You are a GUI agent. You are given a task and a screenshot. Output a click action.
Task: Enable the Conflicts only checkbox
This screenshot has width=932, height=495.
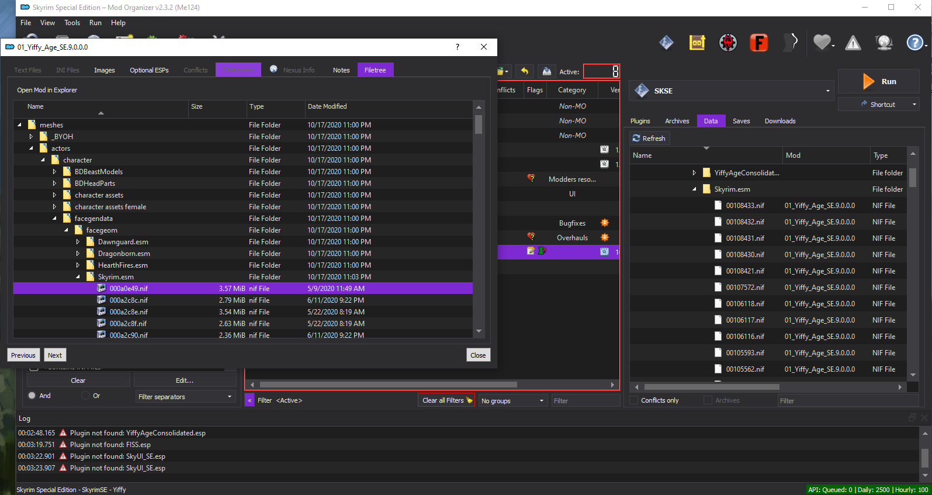[634, 400]
